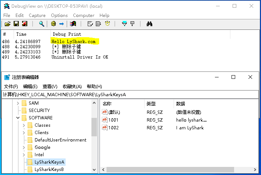
Task: Click the registry address bar path field
Action: point(130,95)
